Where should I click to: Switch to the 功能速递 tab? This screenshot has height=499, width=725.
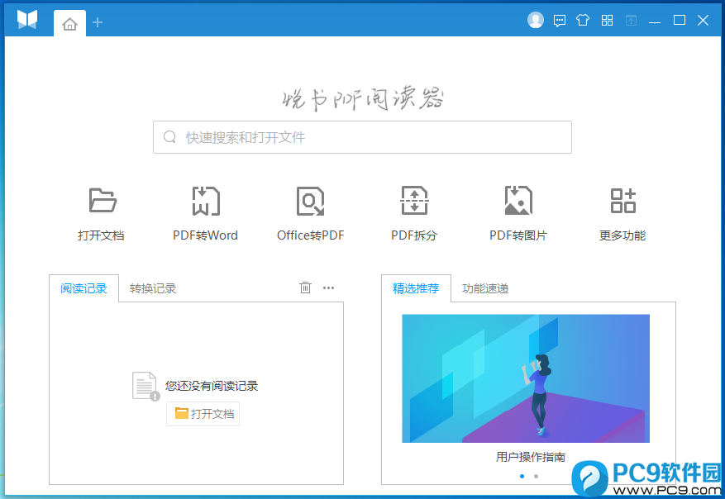point(485,288)
